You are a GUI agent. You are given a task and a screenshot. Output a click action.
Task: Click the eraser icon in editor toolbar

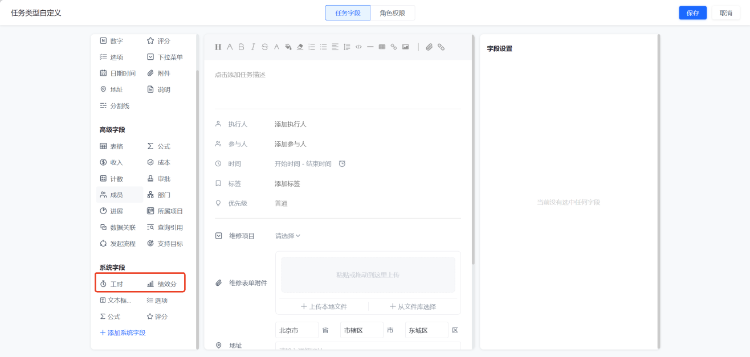(x=300, y=47)
